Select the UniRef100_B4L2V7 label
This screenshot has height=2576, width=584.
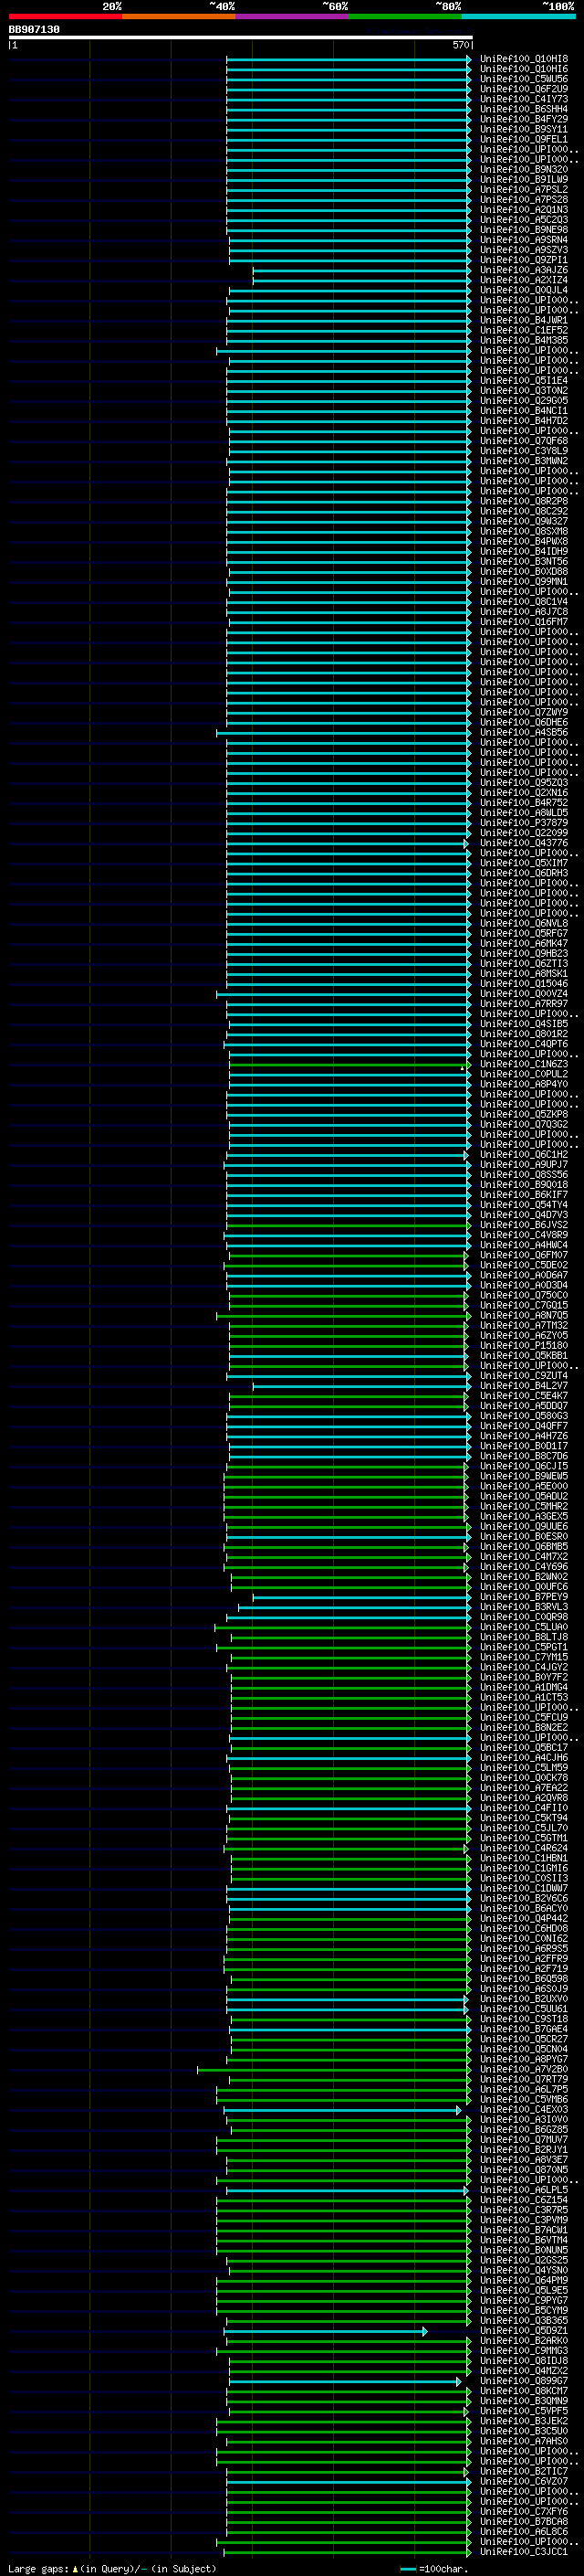(x=524, y=1386)
